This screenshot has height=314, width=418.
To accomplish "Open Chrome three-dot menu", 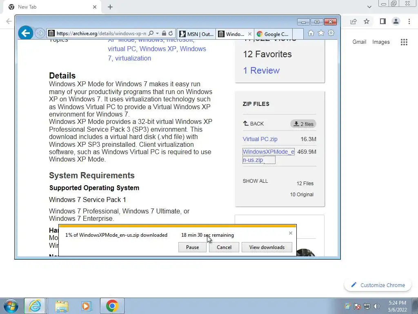I will (409, 21).
